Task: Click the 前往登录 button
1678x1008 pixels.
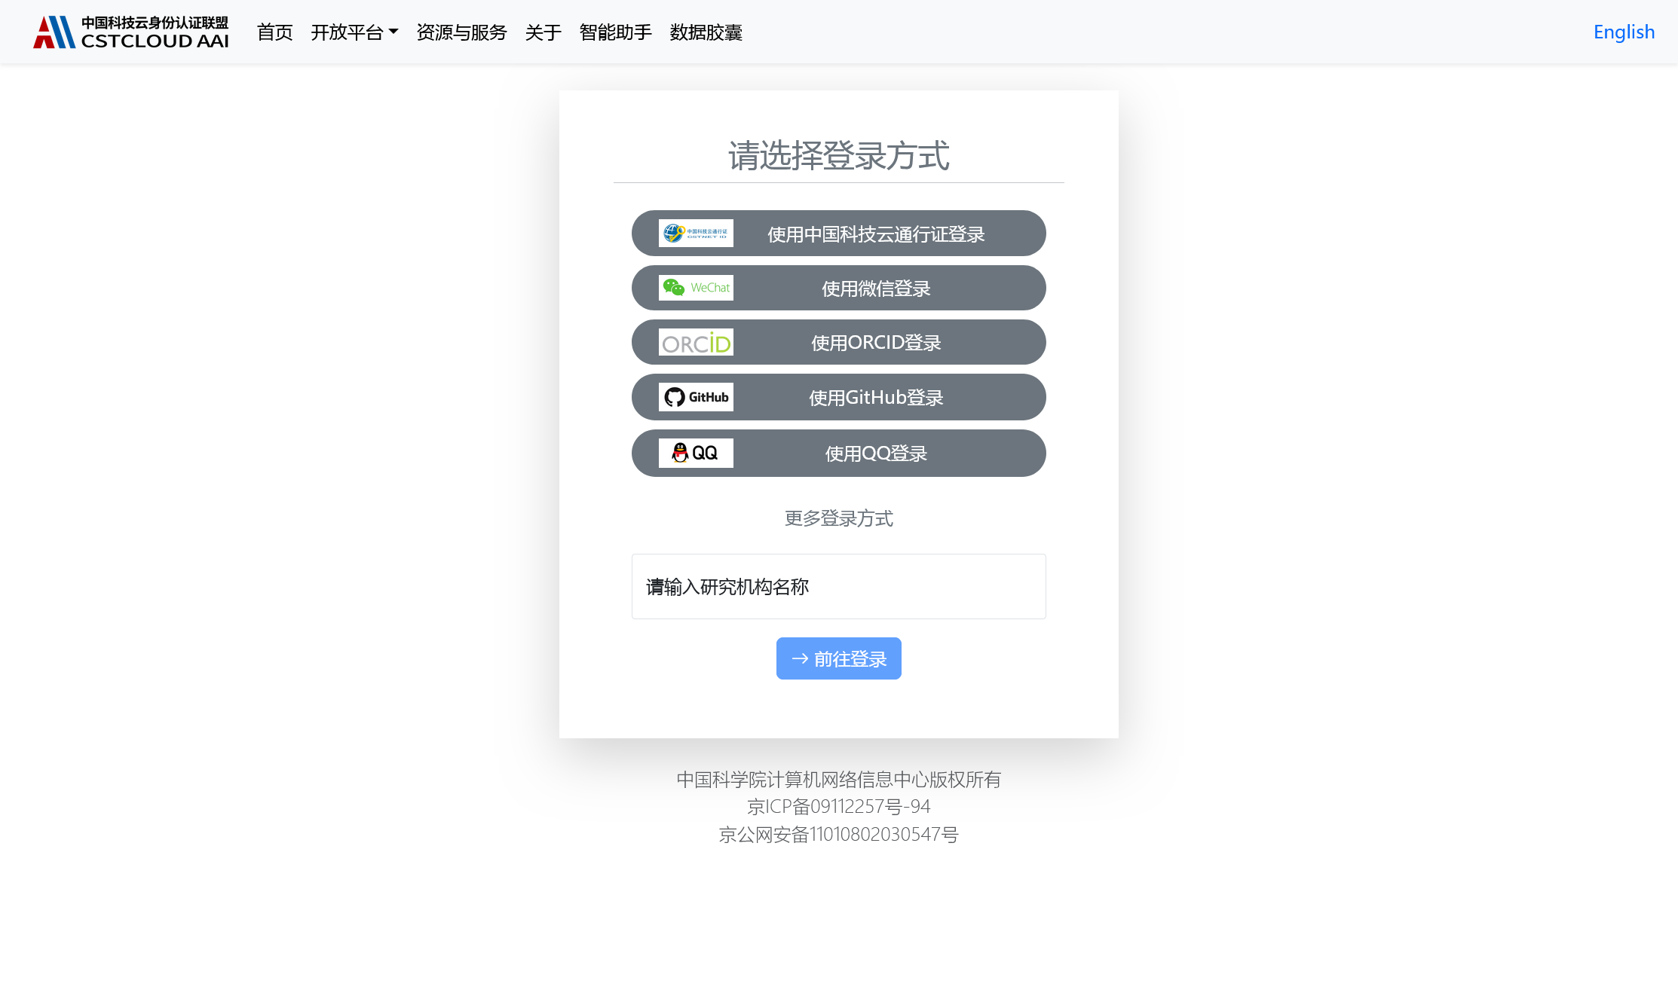Action: click(x=838, y=658)
